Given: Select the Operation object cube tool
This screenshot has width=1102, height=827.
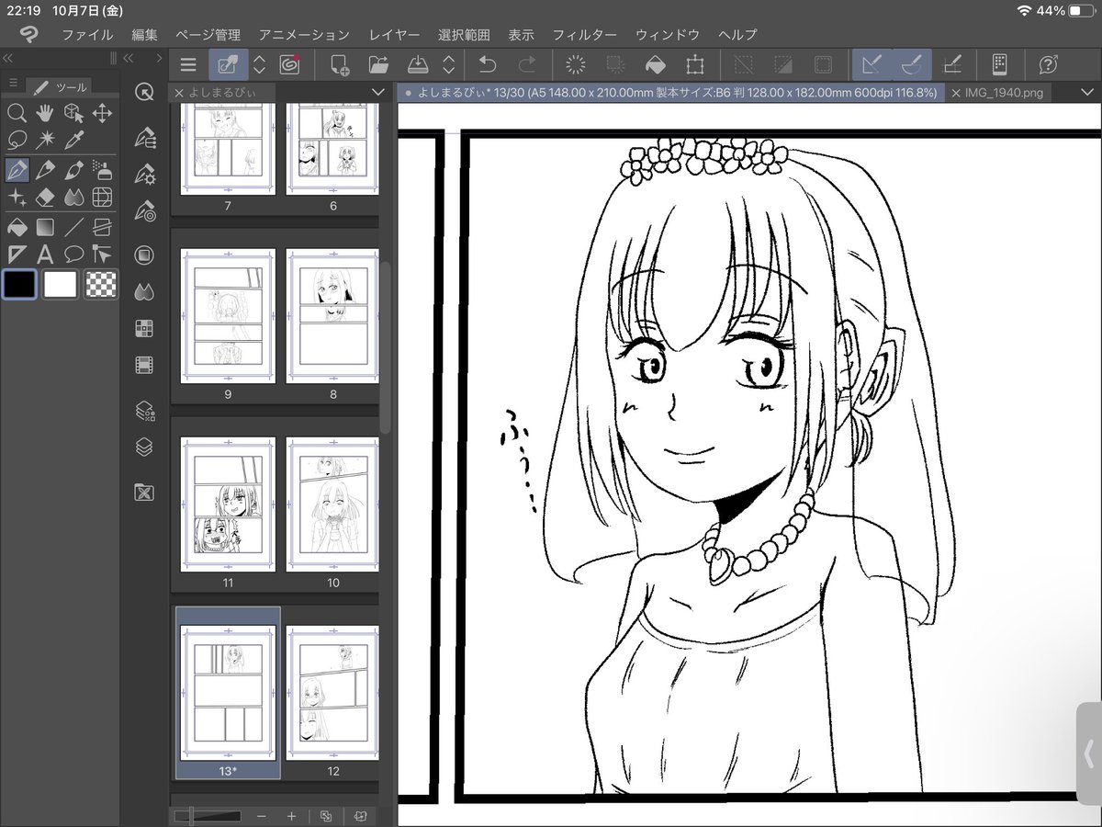Looking at the screenshot, I should (x=73, y=113).
